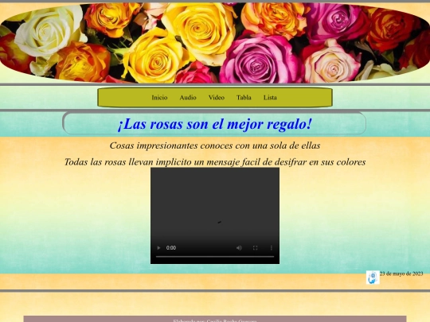Play the embedded video
The width and height of the screenshot is (430, 322).
158,248
